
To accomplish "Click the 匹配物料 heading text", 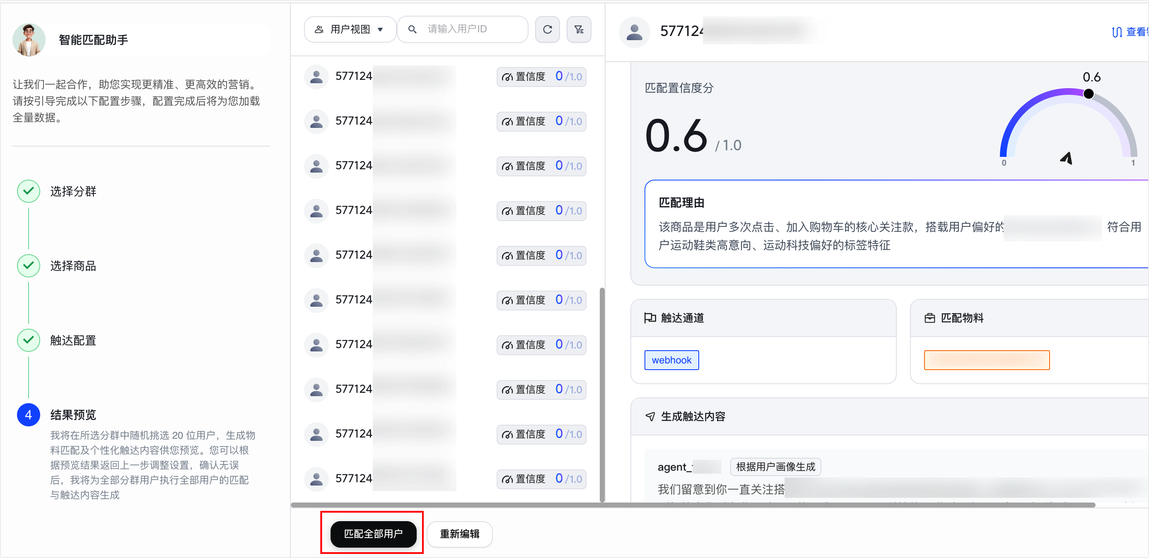I will click(962, 318).
